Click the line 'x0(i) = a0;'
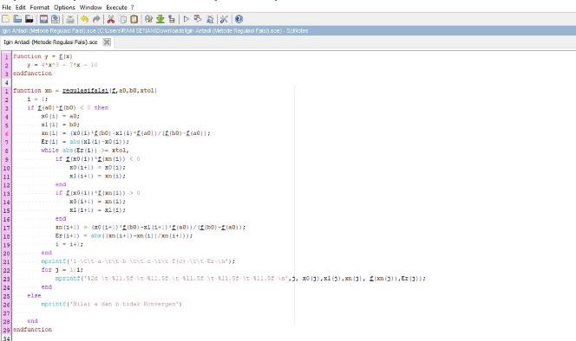 coord(61,116)
